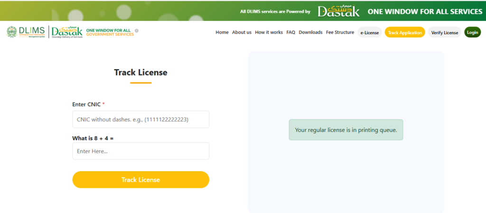Open the Home page
The image size is (486, 213).
tap(222, 33)
